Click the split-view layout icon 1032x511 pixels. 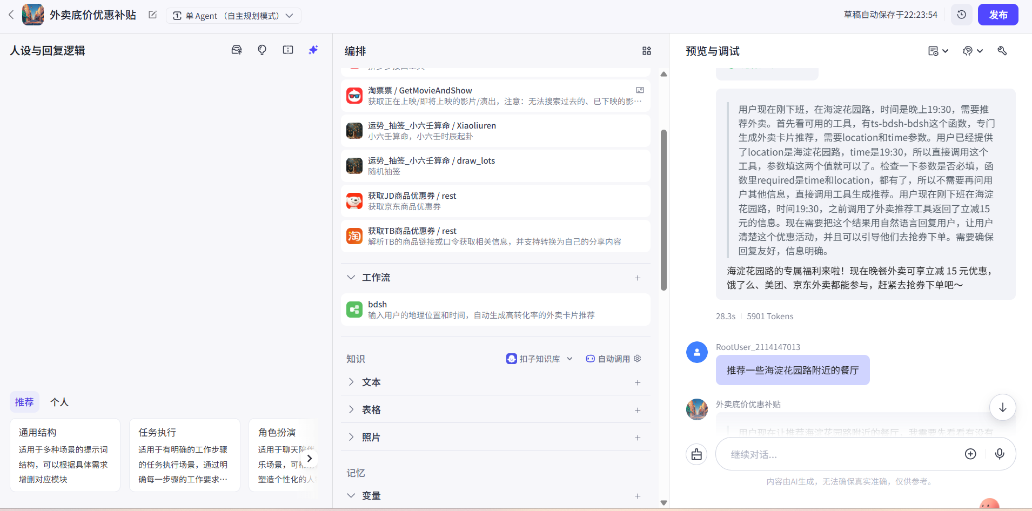coord(287,50)
